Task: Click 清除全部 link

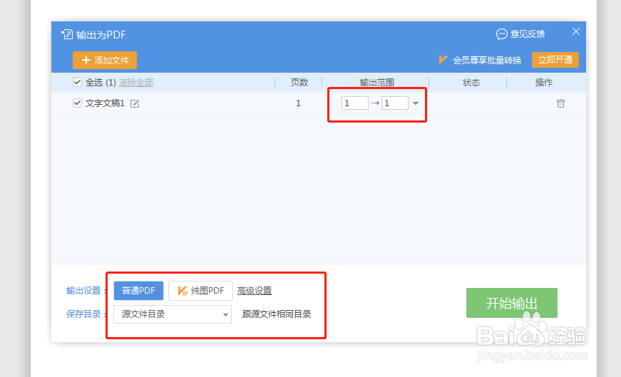Action: point(136,83)
